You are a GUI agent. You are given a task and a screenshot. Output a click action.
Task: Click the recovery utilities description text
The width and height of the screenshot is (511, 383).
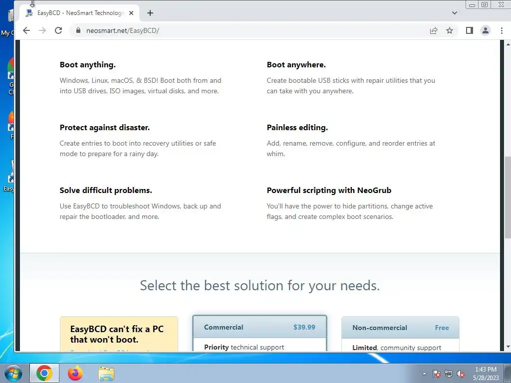point(138,149)
